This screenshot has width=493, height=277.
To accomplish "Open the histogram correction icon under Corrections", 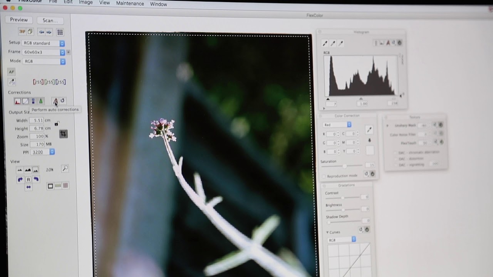I will click(x=17, y=101).
